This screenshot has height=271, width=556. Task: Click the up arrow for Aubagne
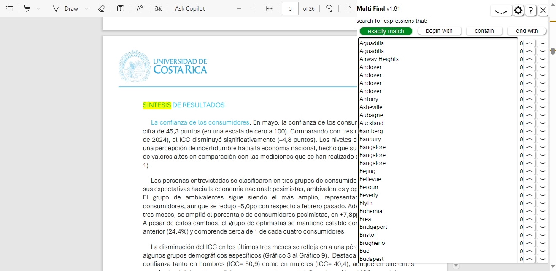(x=529, y=115)
